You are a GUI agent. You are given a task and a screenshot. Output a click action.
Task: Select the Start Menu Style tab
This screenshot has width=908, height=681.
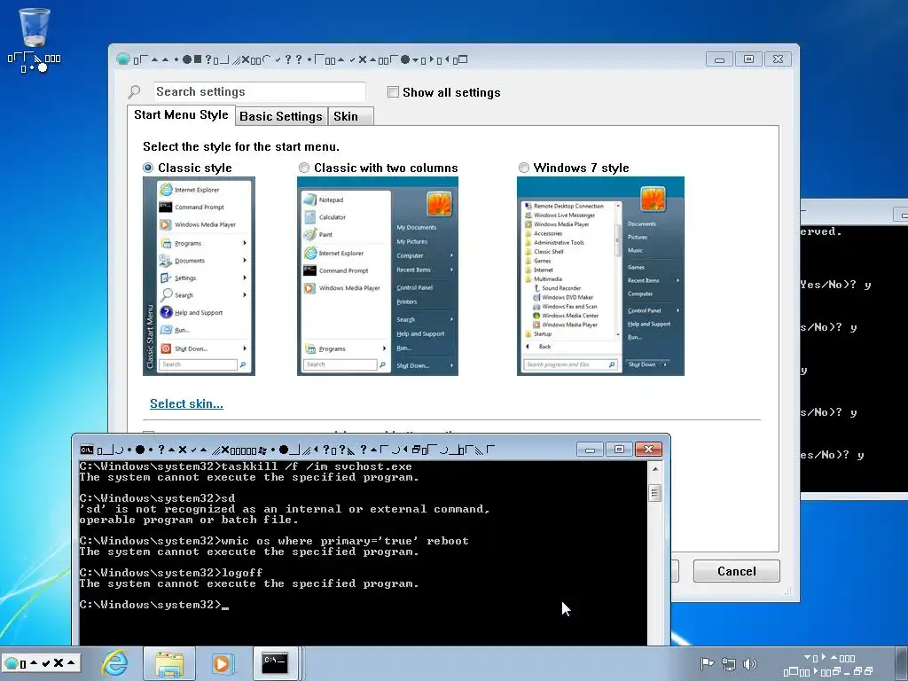pos(181,114)
